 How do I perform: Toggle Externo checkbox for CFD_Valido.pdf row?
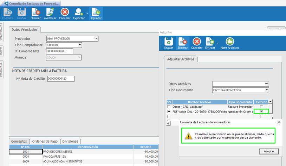[x=261, y=107]
